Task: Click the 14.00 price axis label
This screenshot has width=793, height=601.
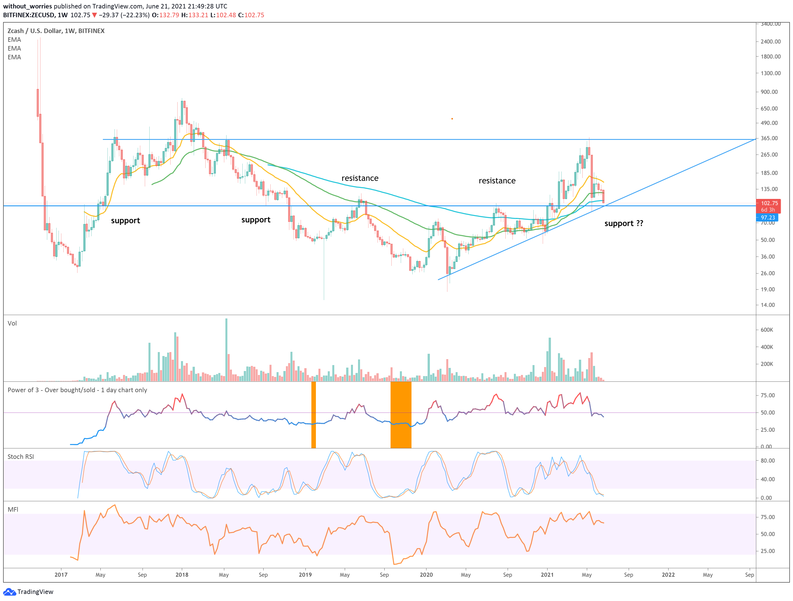Action: [768, 305]
